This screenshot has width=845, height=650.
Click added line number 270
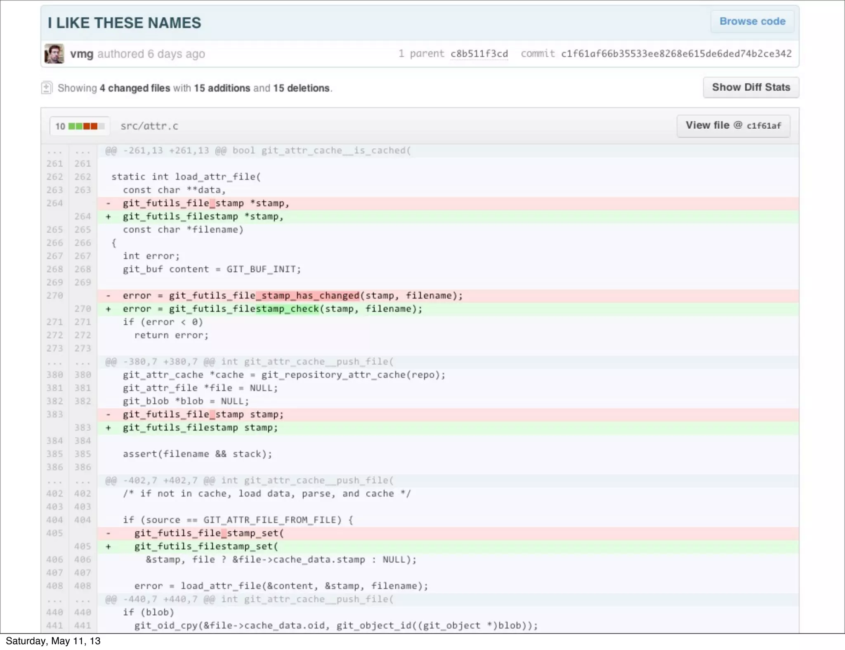tap(83, 309)
